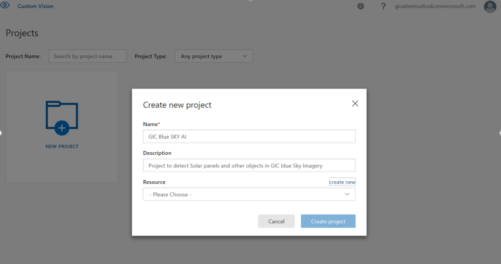Image resolution: width=501 pixels, height=264 pixels.
Task: Click the Description text field
Action: pyautogui.click(x=249, y=166)
